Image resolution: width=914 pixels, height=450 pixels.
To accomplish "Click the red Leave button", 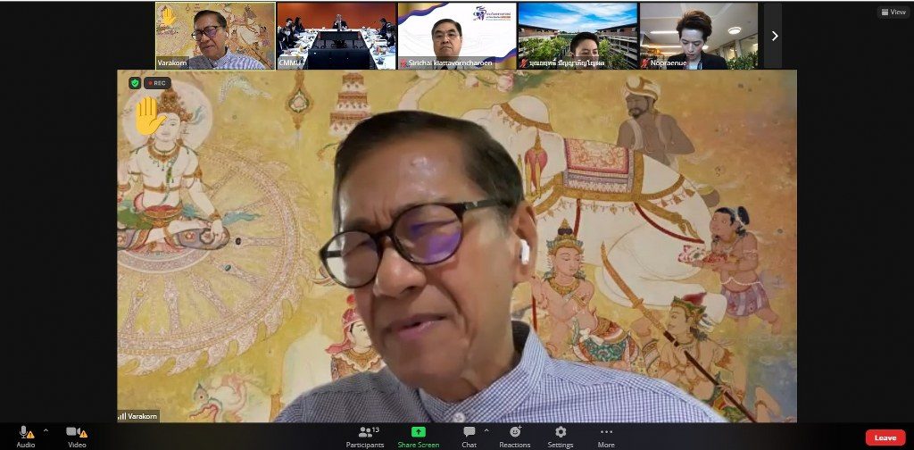I will click(x=885, y=437).
